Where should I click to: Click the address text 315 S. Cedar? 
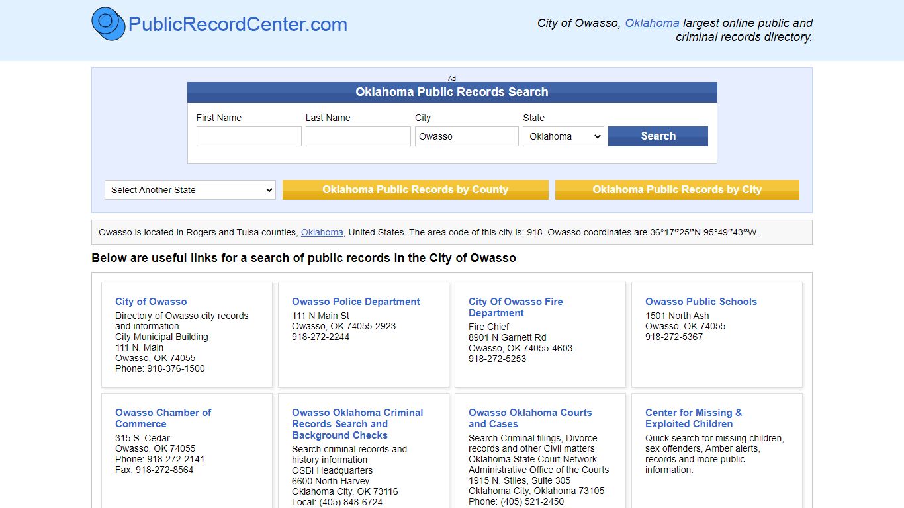click(142, 438)
